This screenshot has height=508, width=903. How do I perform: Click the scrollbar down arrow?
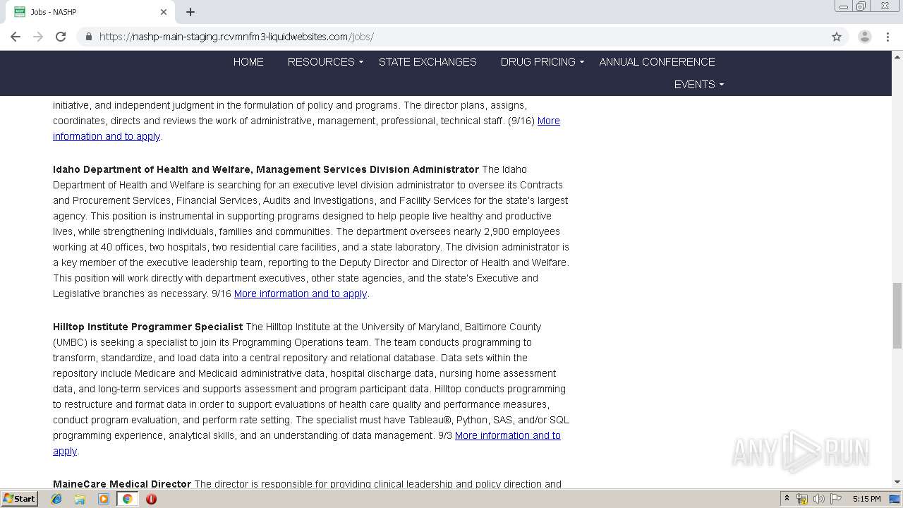[897, 482]
